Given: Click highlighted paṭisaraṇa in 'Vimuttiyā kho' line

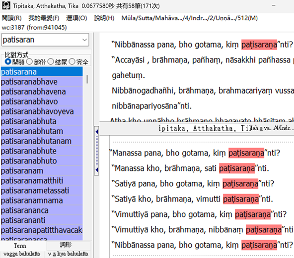Looking at the screenshot, I should [x=264, y=230].
